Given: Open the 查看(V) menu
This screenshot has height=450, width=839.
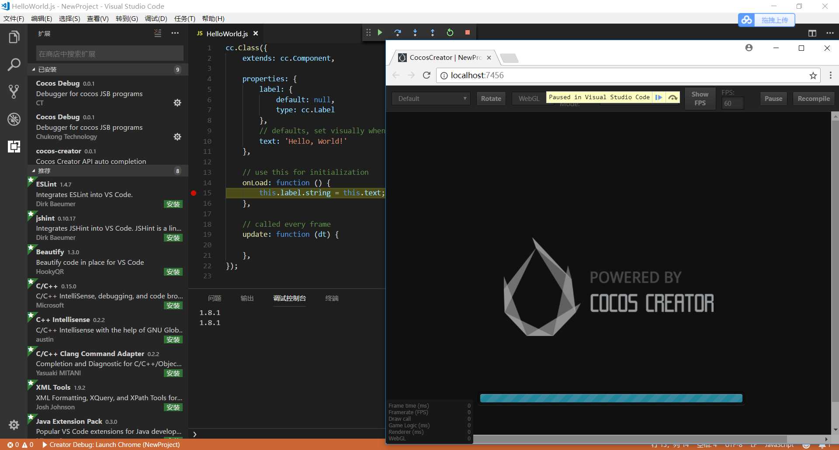Looking at the screenshot, I should pos(98,18).
